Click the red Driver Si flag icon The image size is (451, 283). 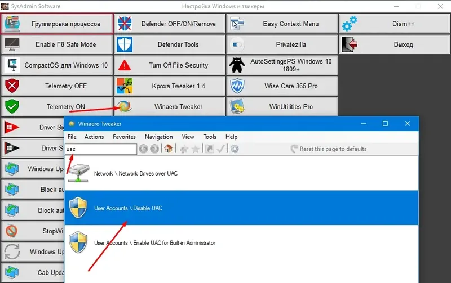pos(12,128)
